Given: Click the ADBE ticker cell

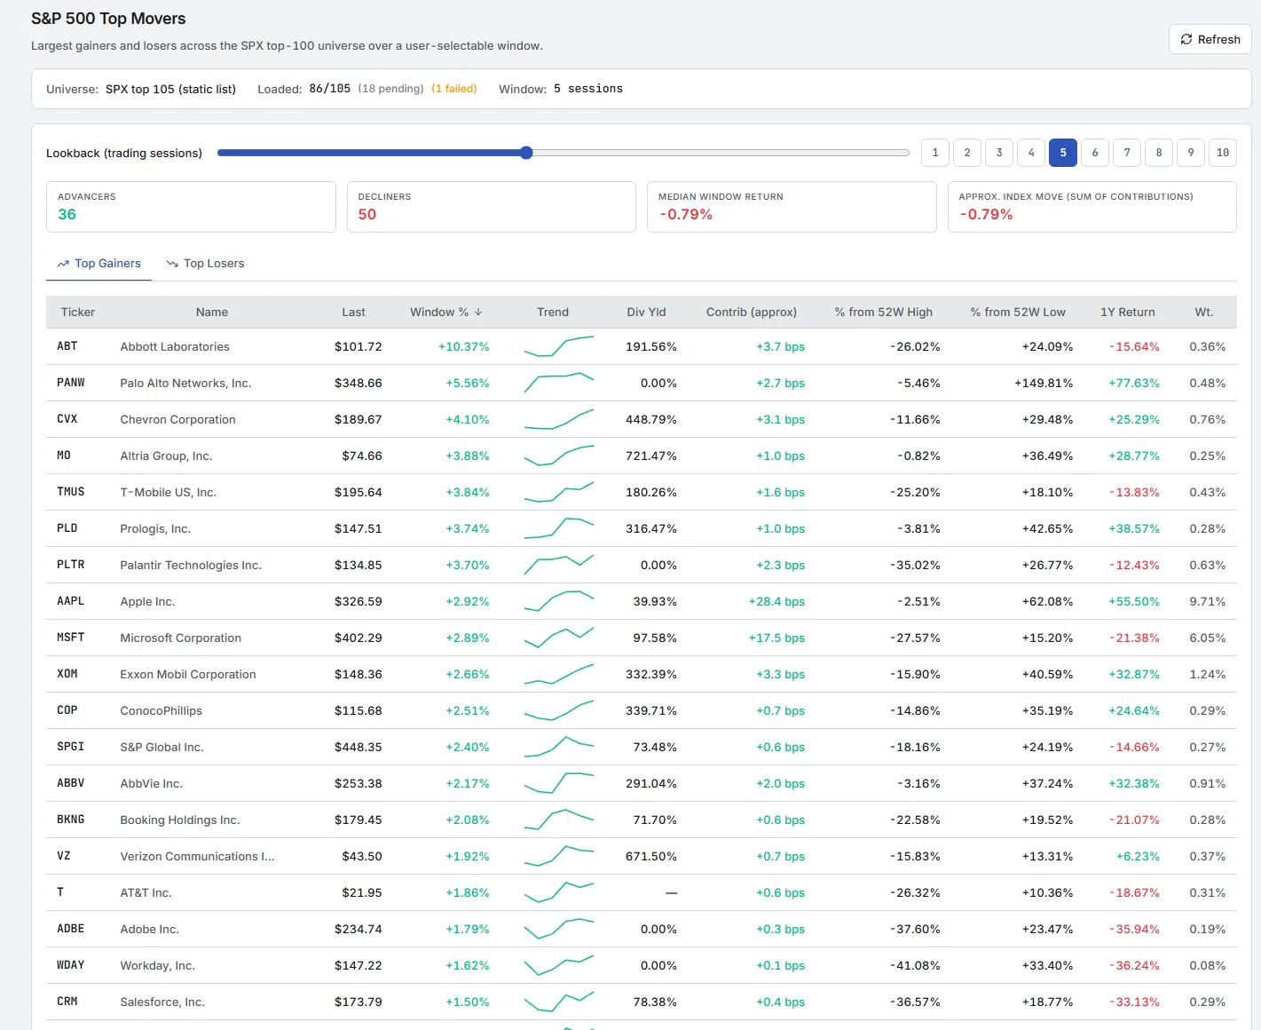Looking at the screenshot, I should pyautogui.click(x=71, y=929).
